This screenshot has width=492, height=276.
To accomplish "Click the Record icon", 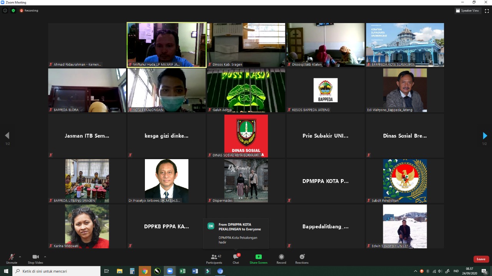I will [x=281, y=259].
